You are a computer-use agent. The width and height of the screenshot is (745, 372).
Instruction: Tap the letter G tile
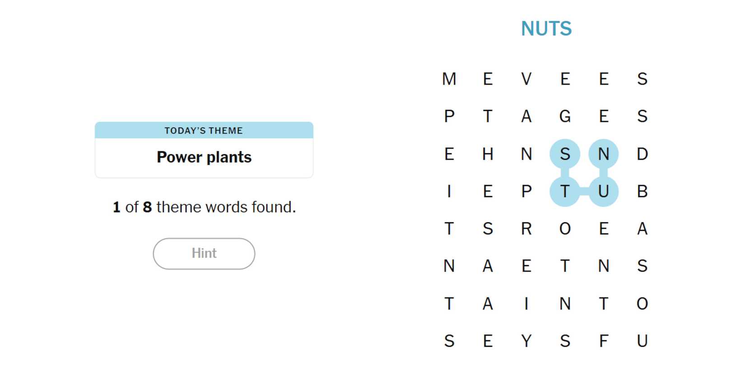(565, 116)
